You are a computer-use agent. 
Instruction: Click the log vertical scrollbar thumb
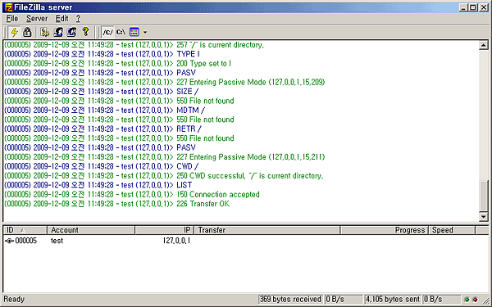[x=484, y=196]
